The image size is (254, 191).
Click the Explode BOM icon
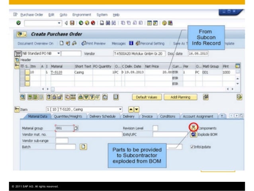click(193, 134)
